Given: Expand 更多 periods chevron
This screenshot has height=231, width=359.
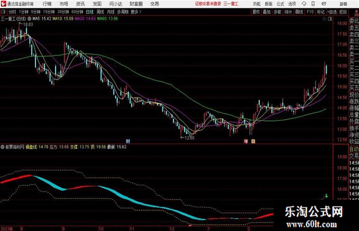Looking at the screenshot, I should [x=136, y=12].
